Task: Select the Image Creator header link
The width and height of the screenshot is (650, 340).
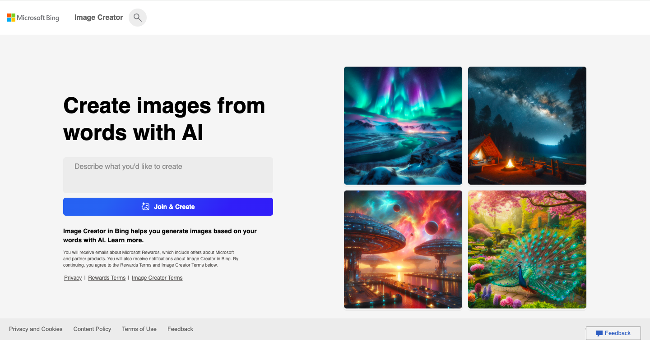Action: point(98,17)
